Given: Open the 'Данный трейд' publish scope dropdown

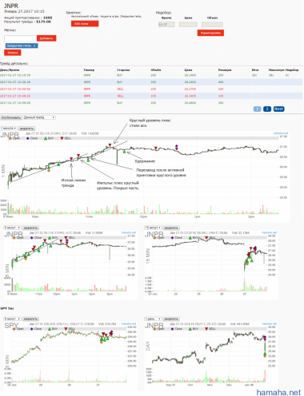Looking at the screenshot, I should tap(39, 117).
